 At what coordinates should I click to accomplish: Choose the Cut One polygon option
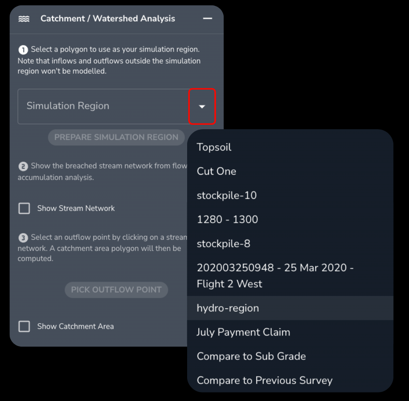pos(217,172)
